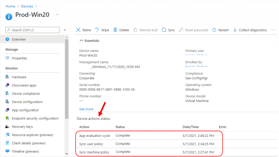Image resolution: width=279 pixels, height=157 pixels.
Task: Go to Home breadcrumb link
Action: pos(10,6)
